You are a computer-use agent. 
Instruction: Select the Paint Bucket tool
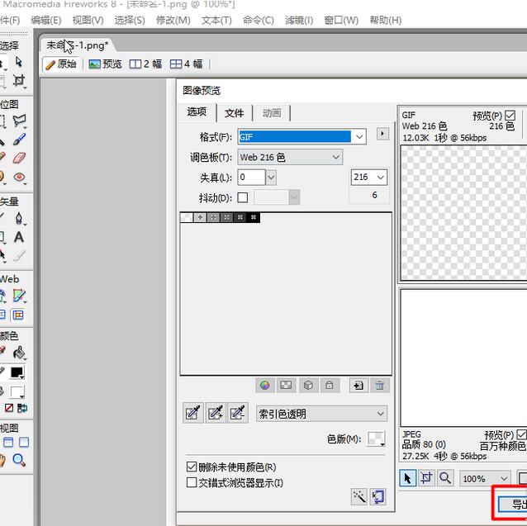[x=19, y=353]
